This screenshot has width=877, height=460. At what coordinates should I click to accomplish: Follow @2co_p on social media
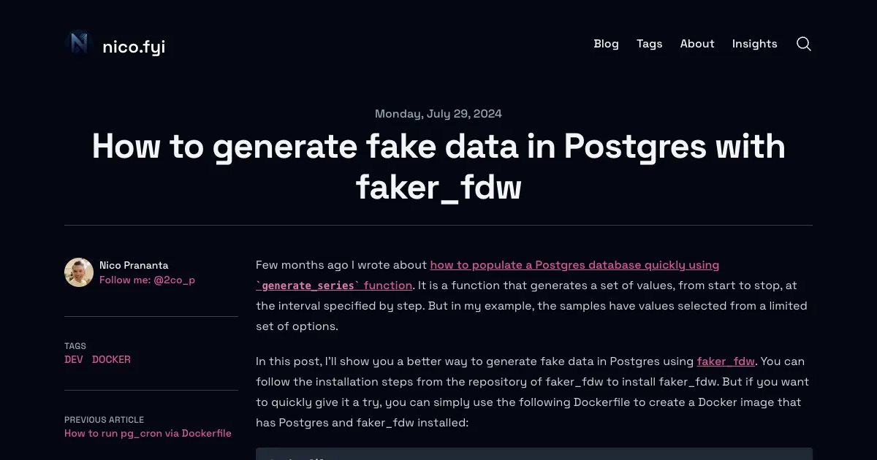(147, 280)
